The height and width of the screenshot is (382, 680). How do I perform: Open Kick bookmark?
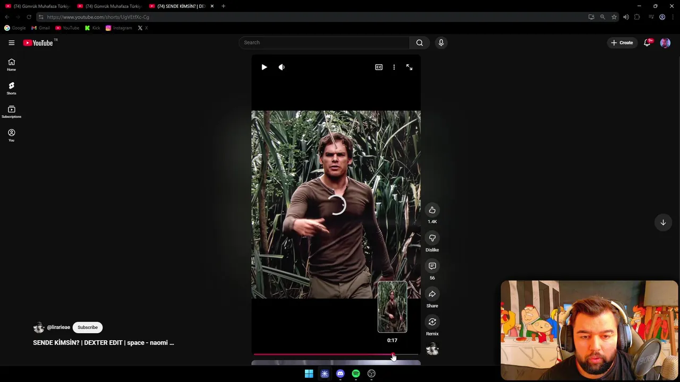tap(93, 28)
